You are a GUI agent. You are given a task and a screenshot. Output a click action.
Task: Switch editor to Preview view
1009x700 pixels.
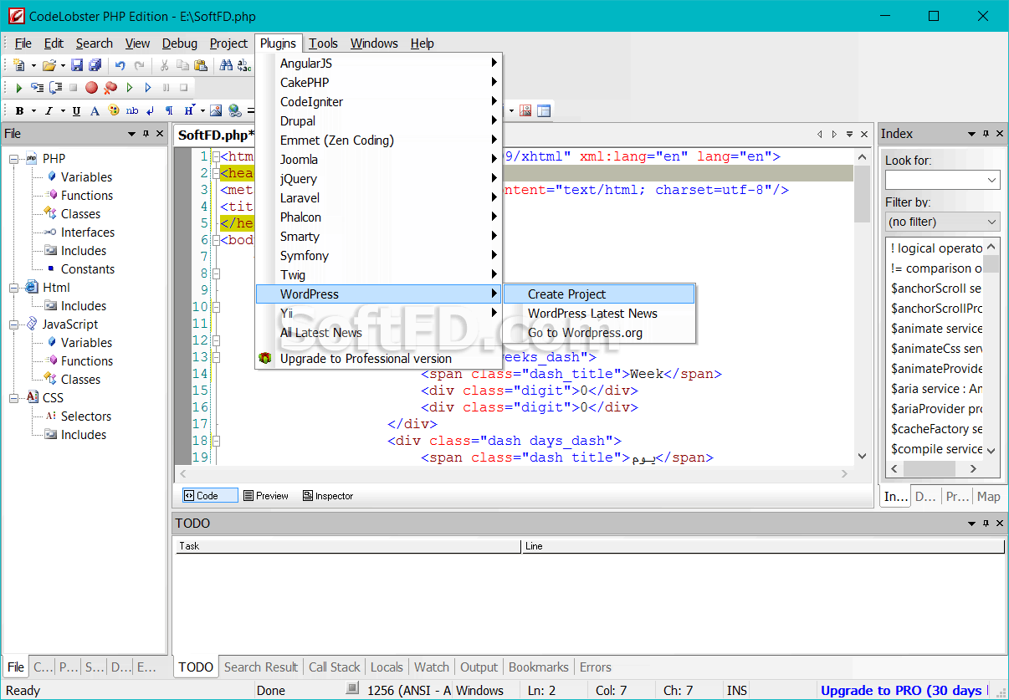point(266,496)
